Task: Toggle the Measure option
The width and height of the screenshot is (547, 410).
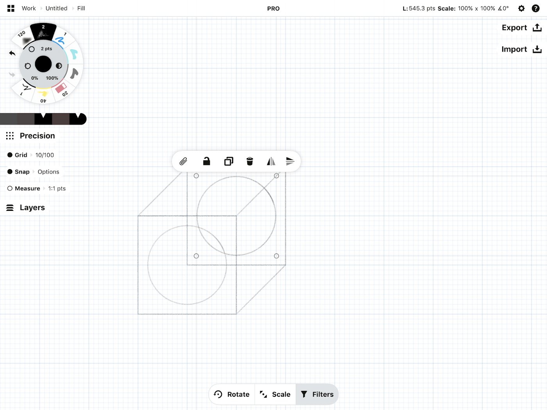Action: pyautogui.click(x=23, y=189)
